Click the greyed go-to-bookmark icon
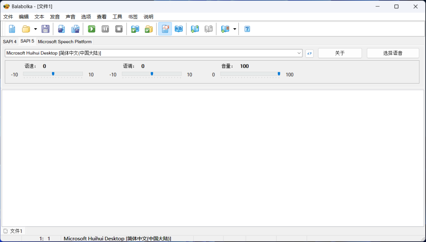This screenshot has height=242, width=426. [208, 29]
